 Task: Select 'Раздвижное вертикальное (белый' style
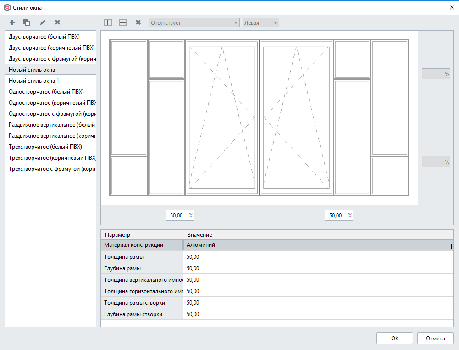(50, 125)
